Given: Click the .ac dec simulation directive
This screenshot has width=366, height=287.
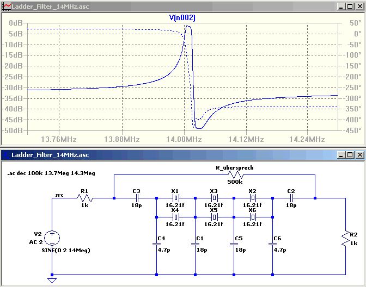Looking at the screenshot, I should pos(51,173).
